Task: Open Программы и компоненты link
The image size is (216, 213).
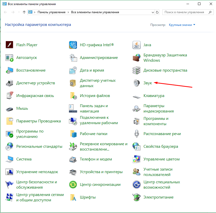Action: 156,121
